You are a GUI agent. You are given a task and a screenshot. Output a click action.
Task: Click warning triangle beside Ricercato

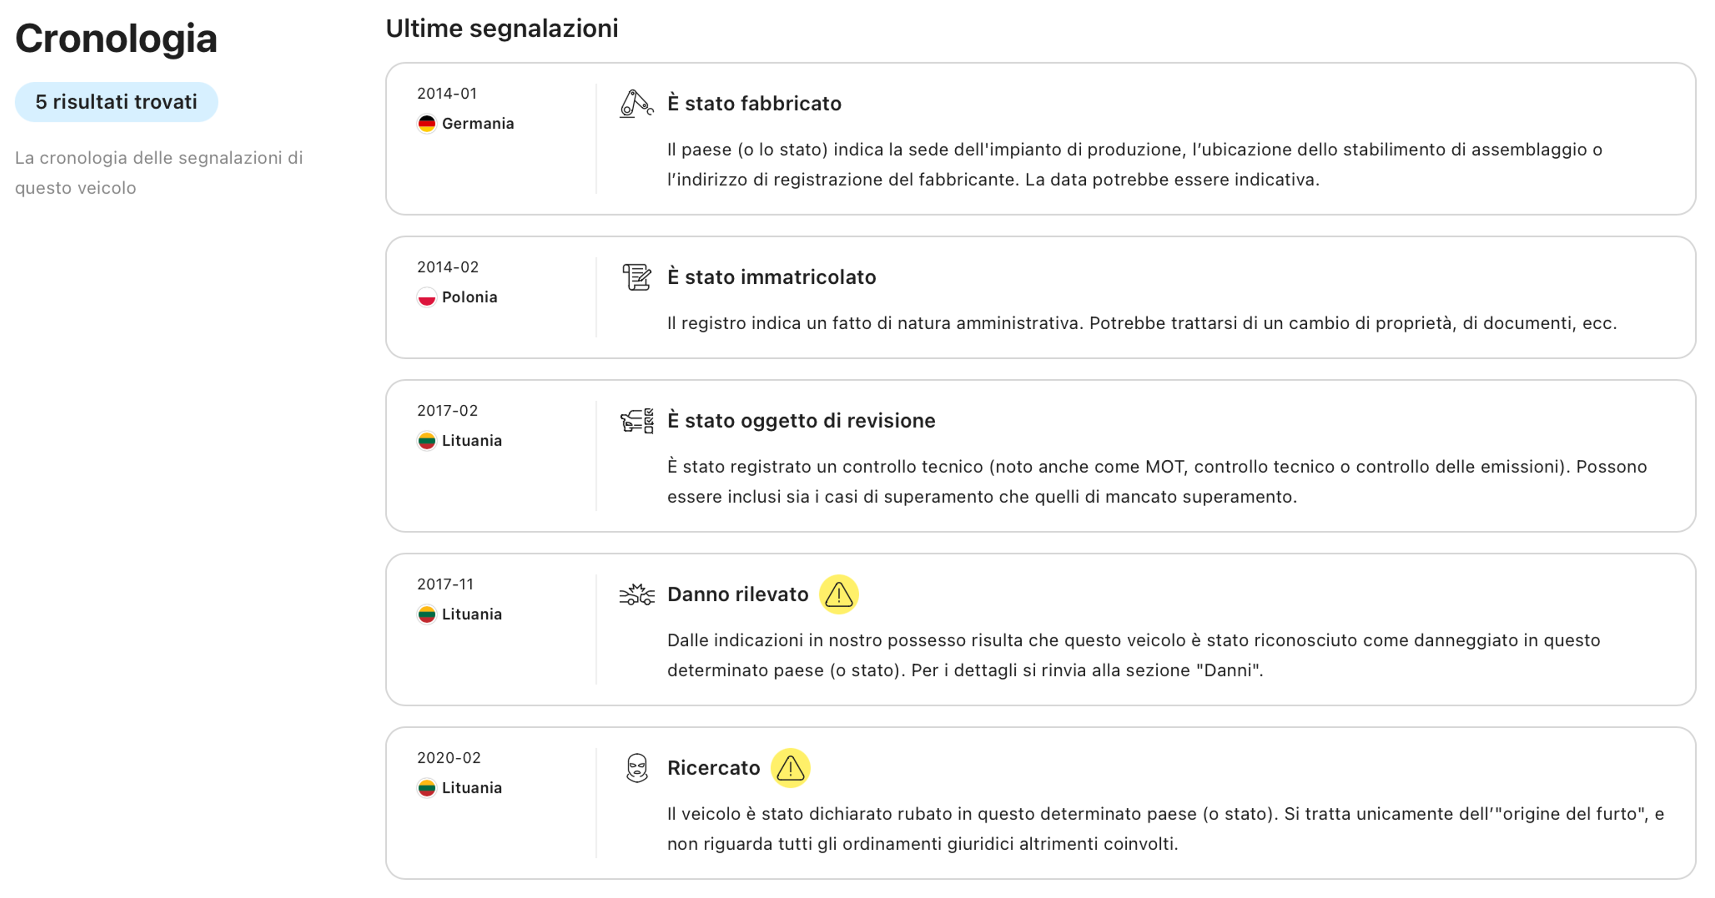[790, 768]
